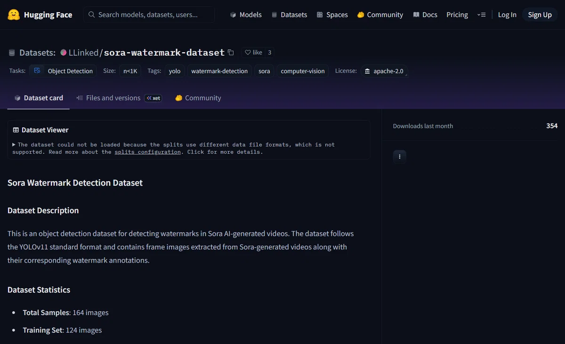Click the Dataset Viewer table icon
Viewport: 565px width, 344px height.
[16, 130]
